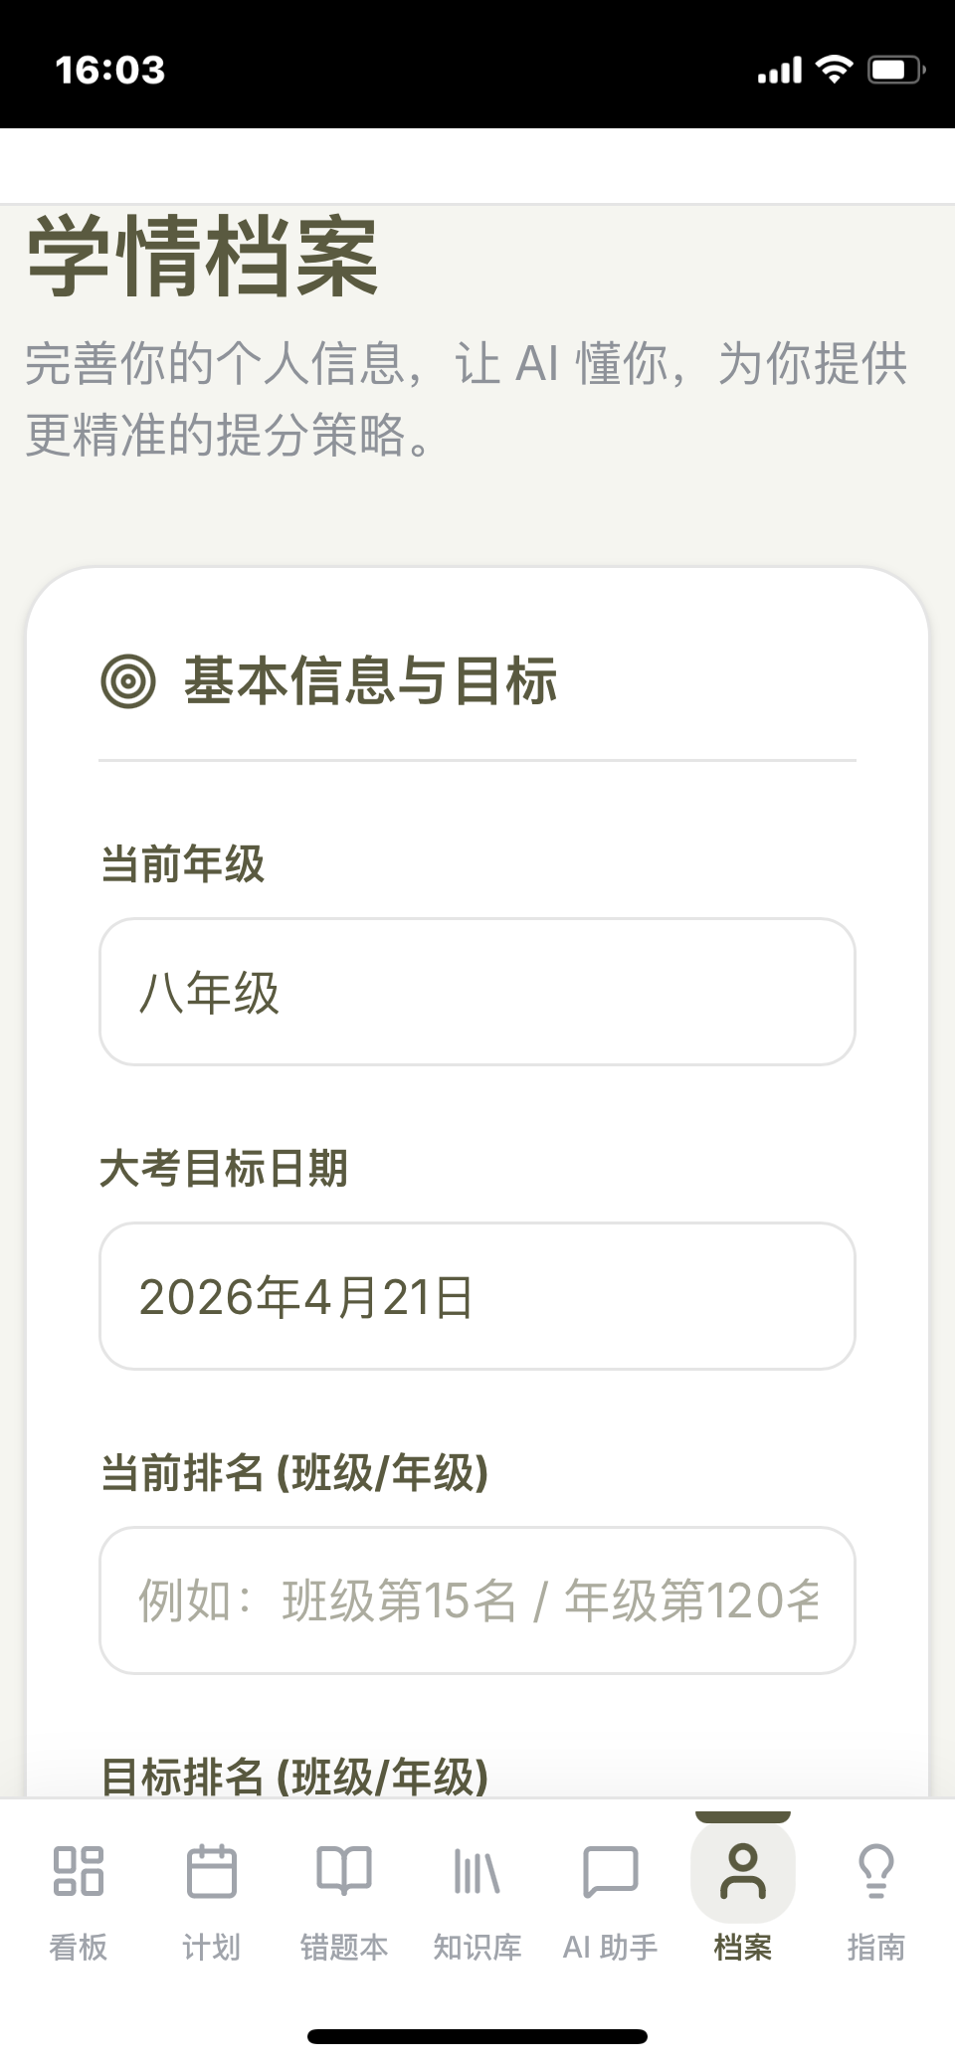Focus the 当前排名 input with 班级第15名 placeholder
Image resolution: width=955 pixels, height=2068 pixels.
pyautogui.click(x=477, y=1600)
